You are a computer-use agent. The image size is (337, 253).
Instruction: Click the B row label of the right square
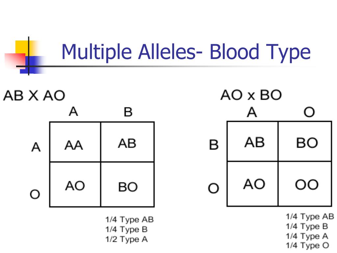214,145
